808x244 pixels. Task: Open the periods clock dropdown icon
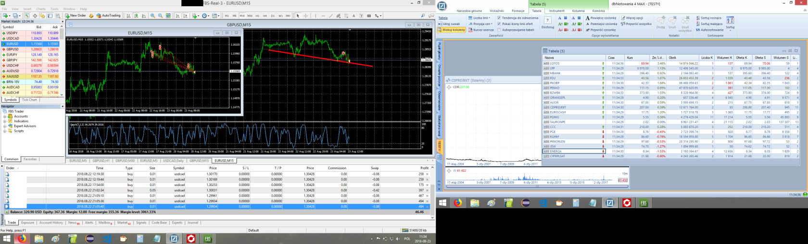[206, 16]
